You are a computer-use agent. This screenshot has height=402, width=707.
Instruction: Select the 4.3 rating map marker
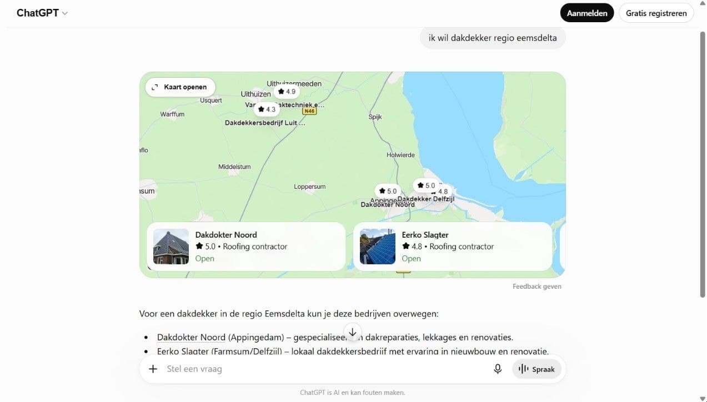tap(267, 109)
